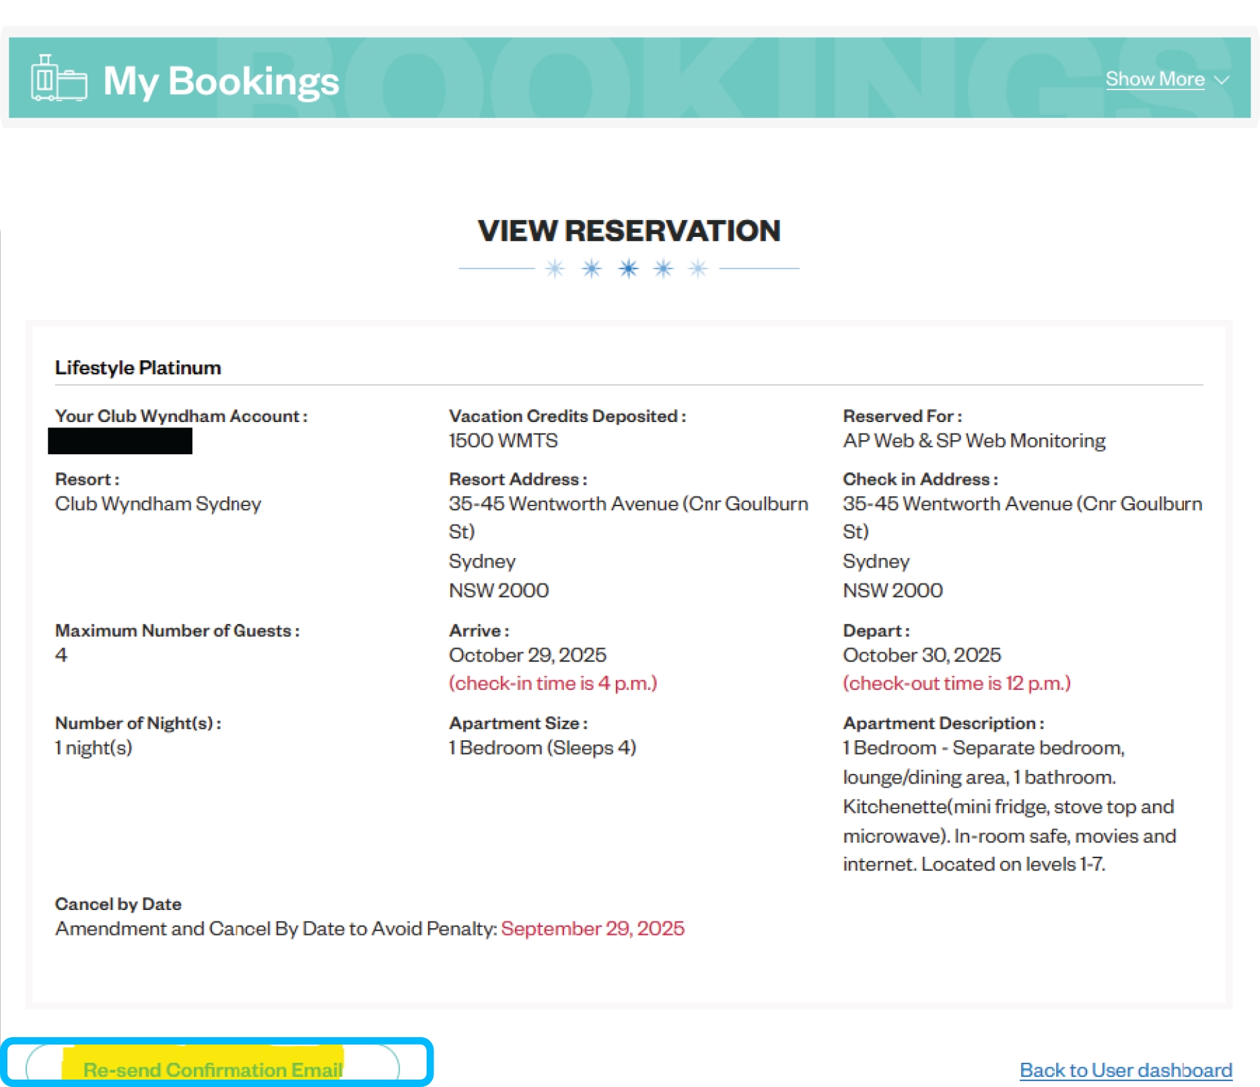Collapse the Lifestyle Platinum reservation section

[x=137, y=367]
